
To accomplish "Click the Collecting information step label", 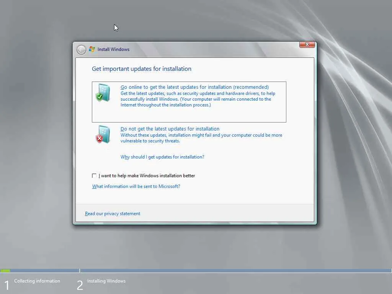I will [x=37, y=281].
